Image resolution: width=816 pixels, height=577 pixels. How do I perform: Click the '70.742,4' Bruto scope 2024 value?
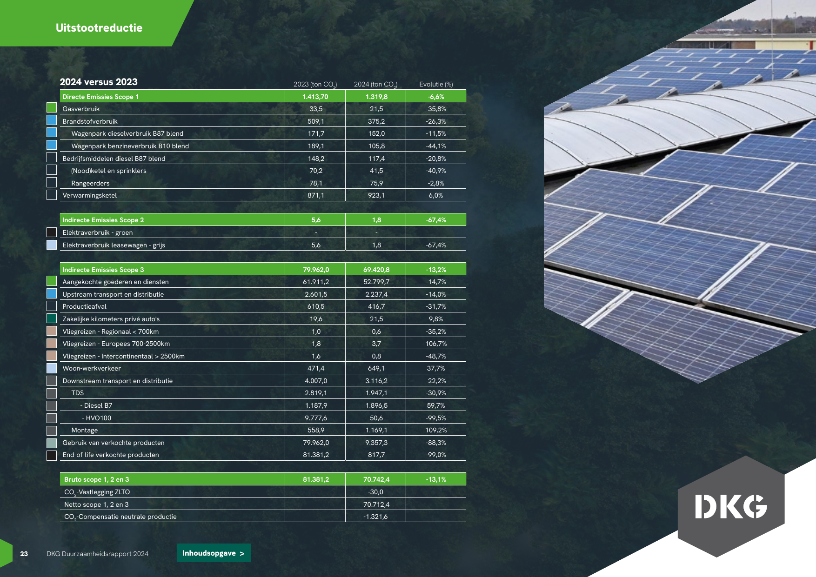[x=376, y=479]
